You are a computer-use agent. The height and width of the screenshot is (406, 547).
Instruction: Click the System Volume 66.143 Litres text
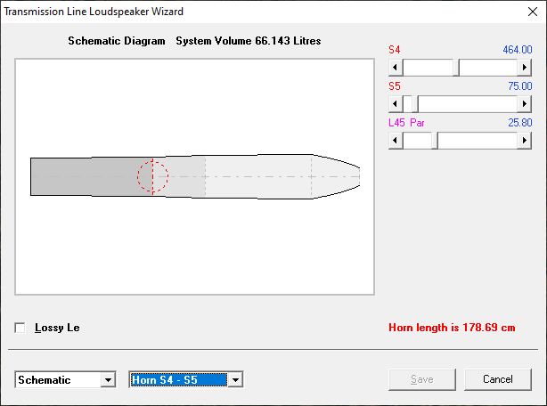(x=248, y=41)
